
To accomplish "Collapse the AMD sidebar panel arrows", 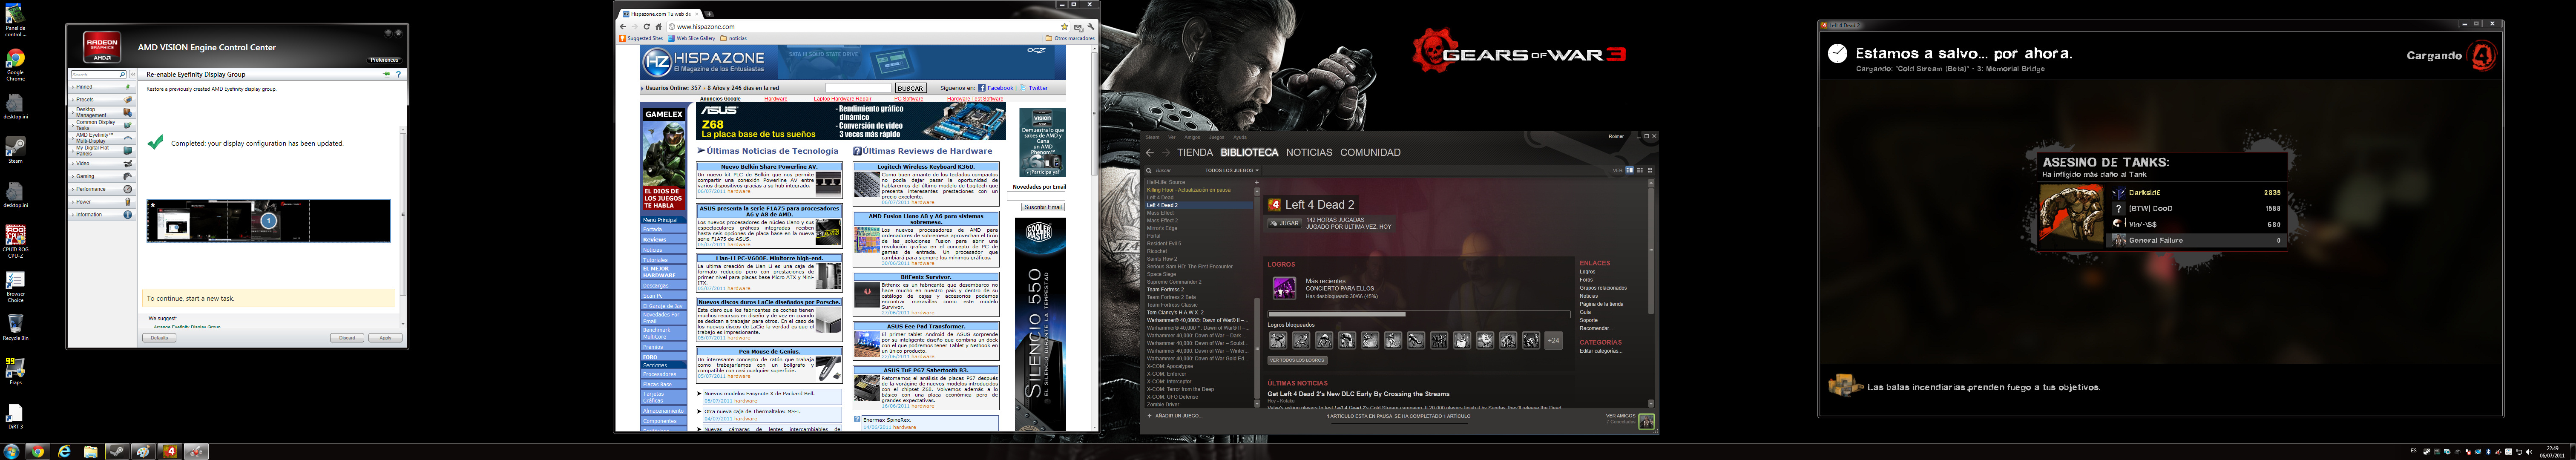I will pyautogui.click(x=133, y=74).
